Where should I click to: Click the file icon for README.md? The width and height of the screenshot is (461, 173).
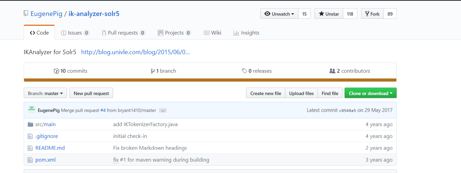click(x=30, y=148)
